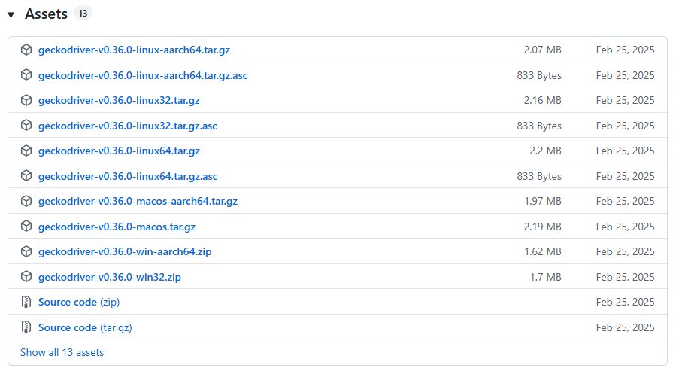676x374 pixels.
Task: Open Show all 13 assets link
Action: point(62,352)
